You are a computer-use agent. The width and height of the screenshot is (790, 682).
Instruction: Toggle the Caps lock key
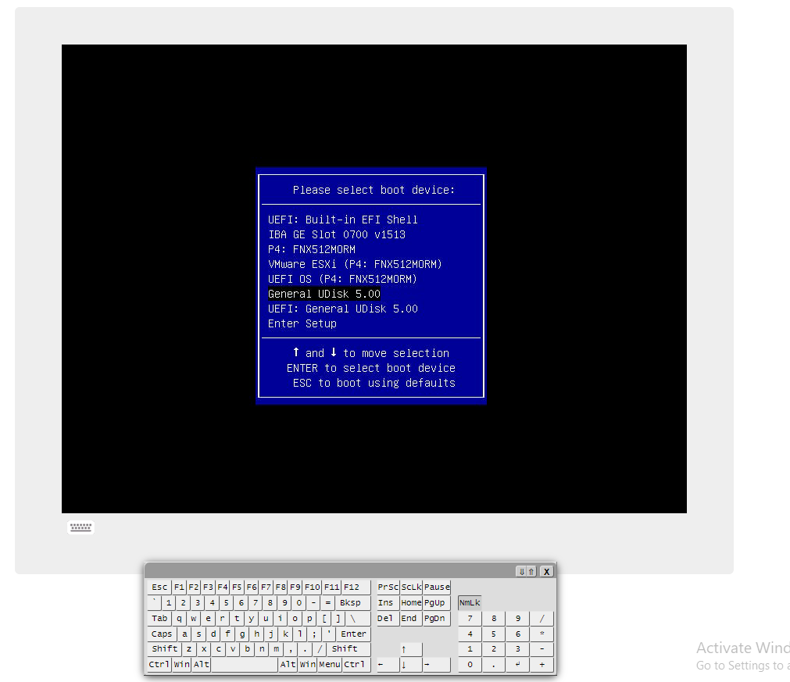click(x=162, y=634)
